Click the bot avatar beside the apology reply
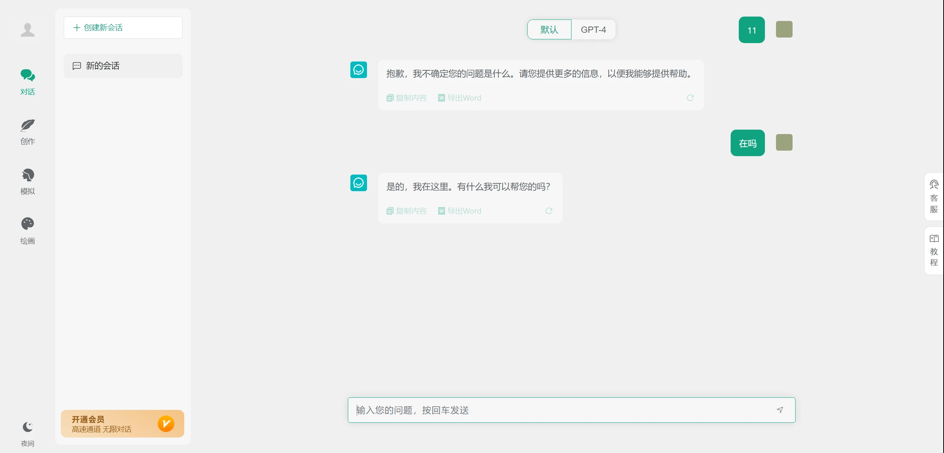The width and height of the screenshot is (944, 453). click(359, 70)
